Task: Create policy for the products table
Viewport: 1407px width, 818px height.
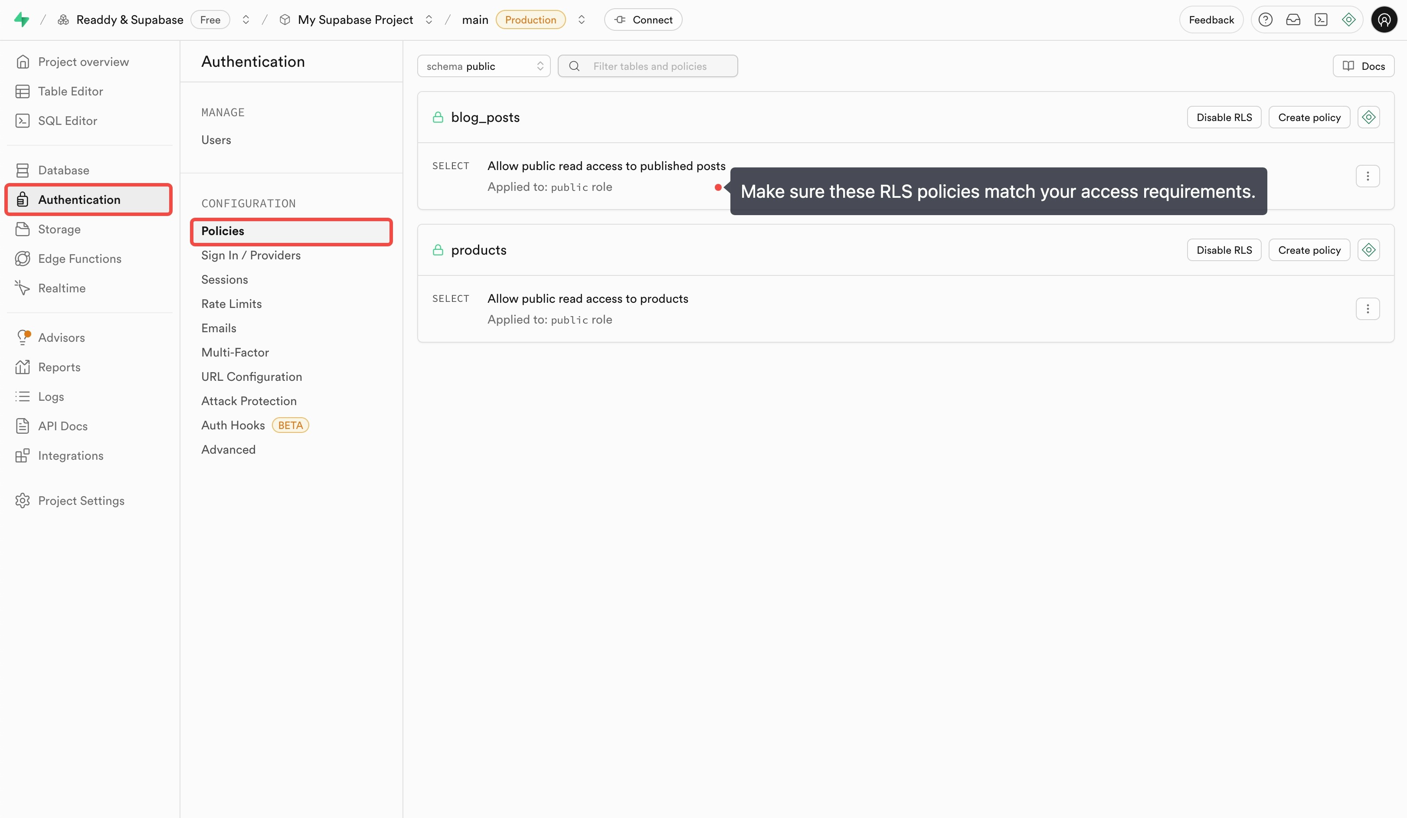Action: click(1309, 250)
